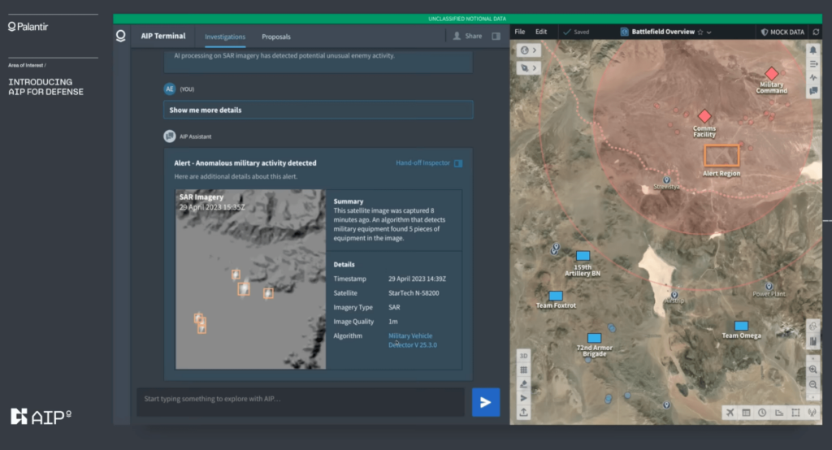Open the radio signal tower map tool
The image size is (832, 450).
tap(812, 413)
